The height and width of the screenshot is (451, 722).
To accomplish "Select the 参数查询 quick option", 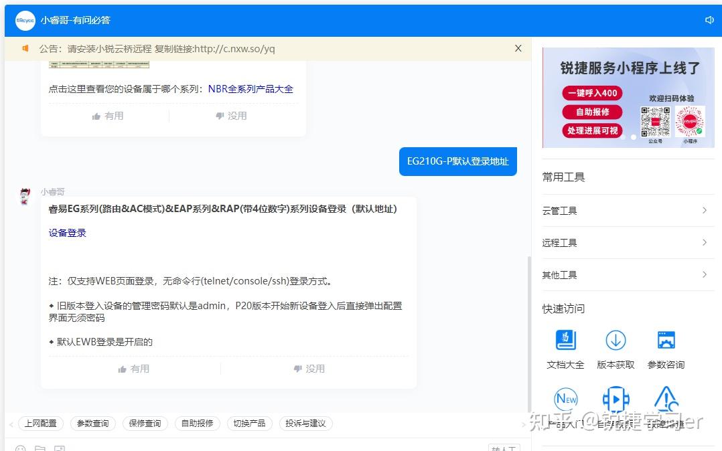I will click(x=92, y=424).
